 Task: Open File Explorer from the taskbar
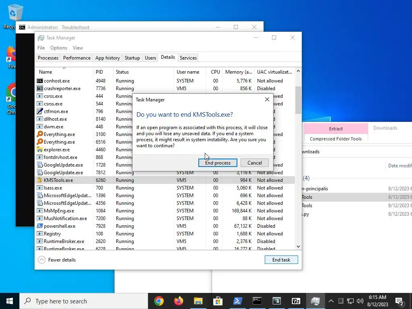click(198, 301)
